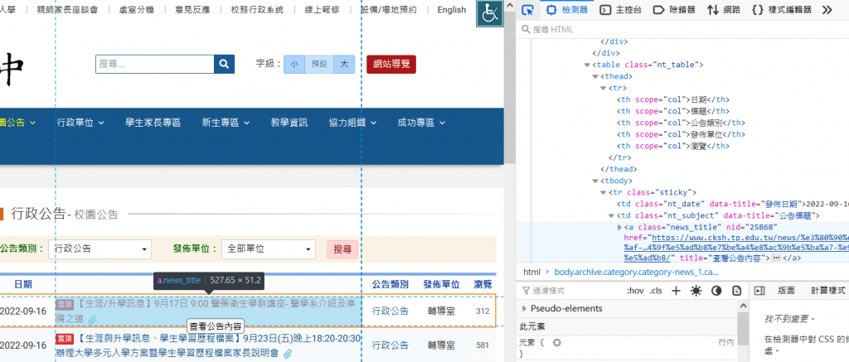The width and height of the screenshot is (849, 362).
Task: Switch the site to English
Action: [452, 10]
